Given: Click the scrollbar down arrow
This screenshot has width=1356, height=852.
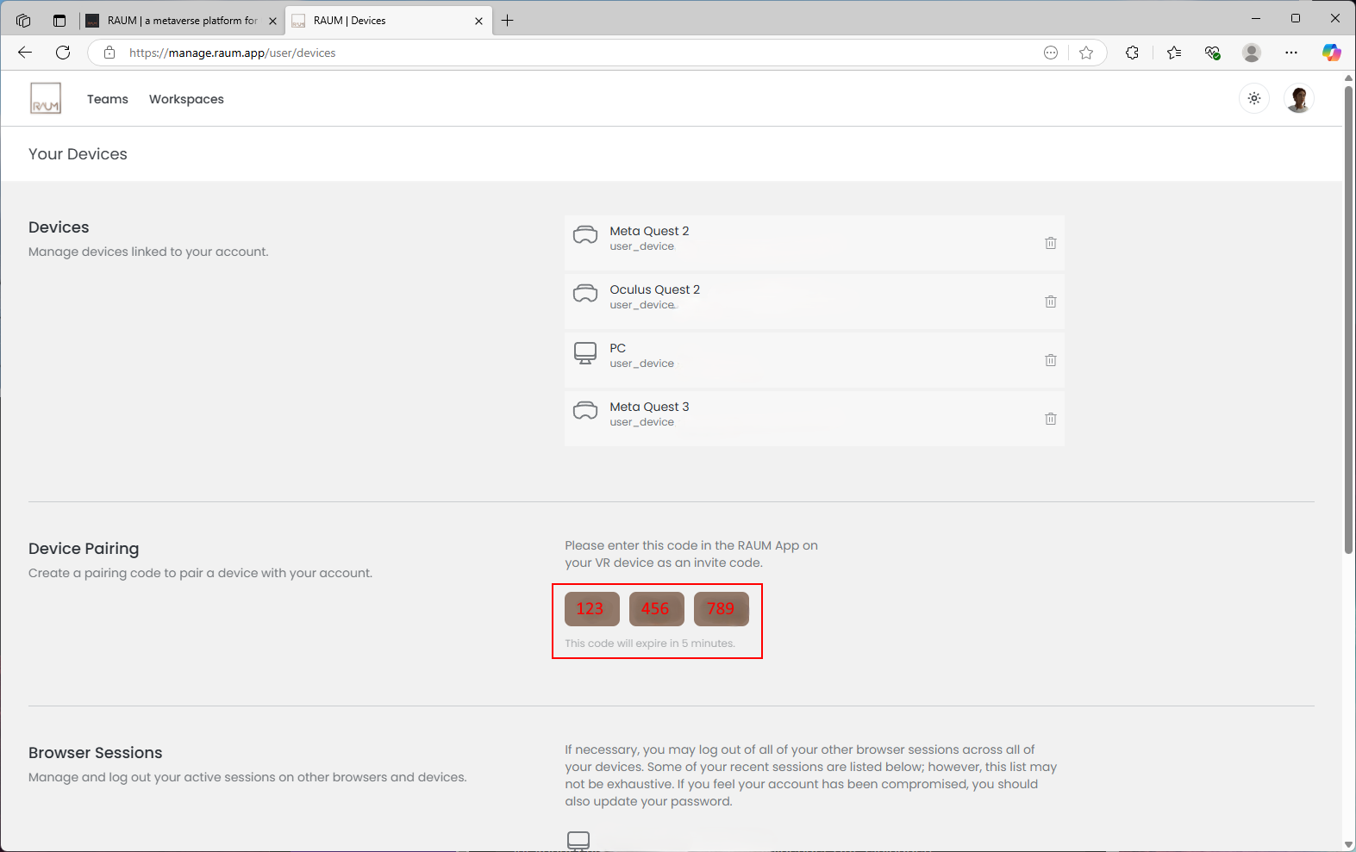Looking at the screenshot, I should (1348, 844).
